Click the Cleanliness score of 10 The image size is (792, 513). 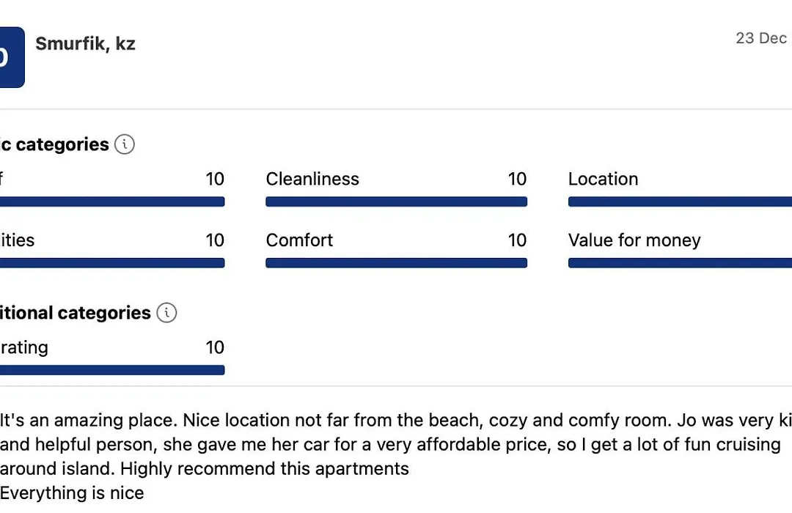pyautogui.click(x=517, y=179)
